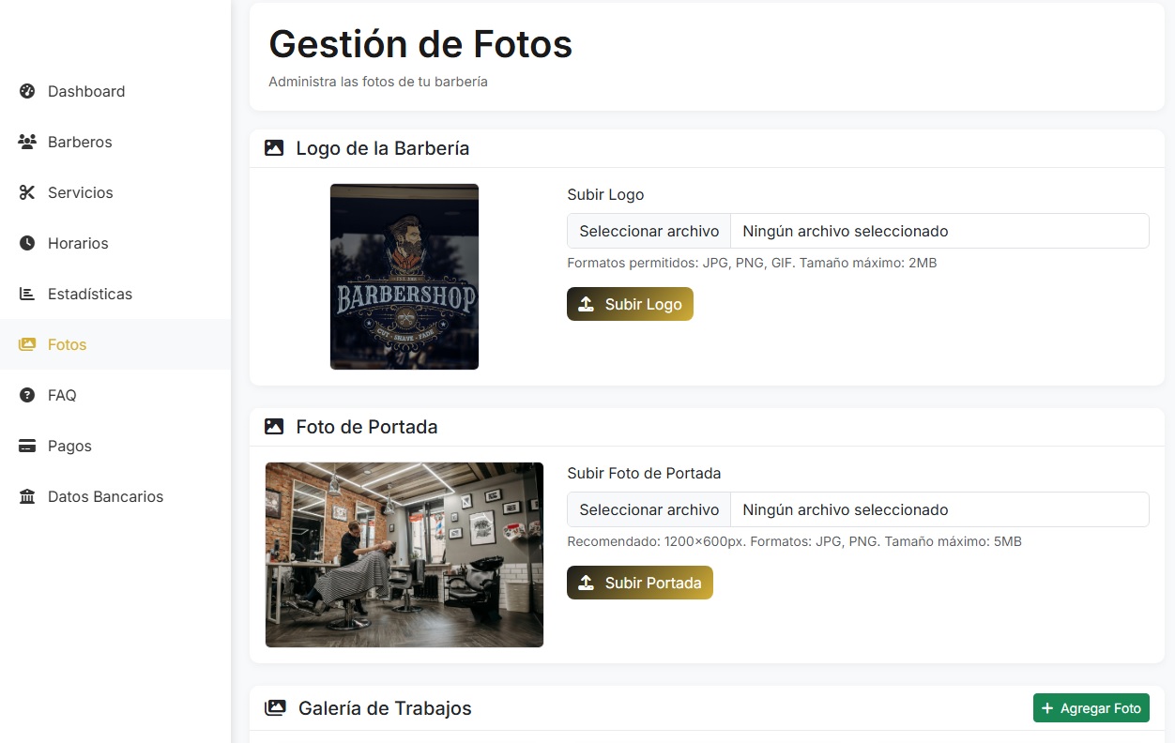This screenshot has width=1175, height=743.
Task: Select a cover file with Seleccionar archivo
Action: [x=649, y=509]
